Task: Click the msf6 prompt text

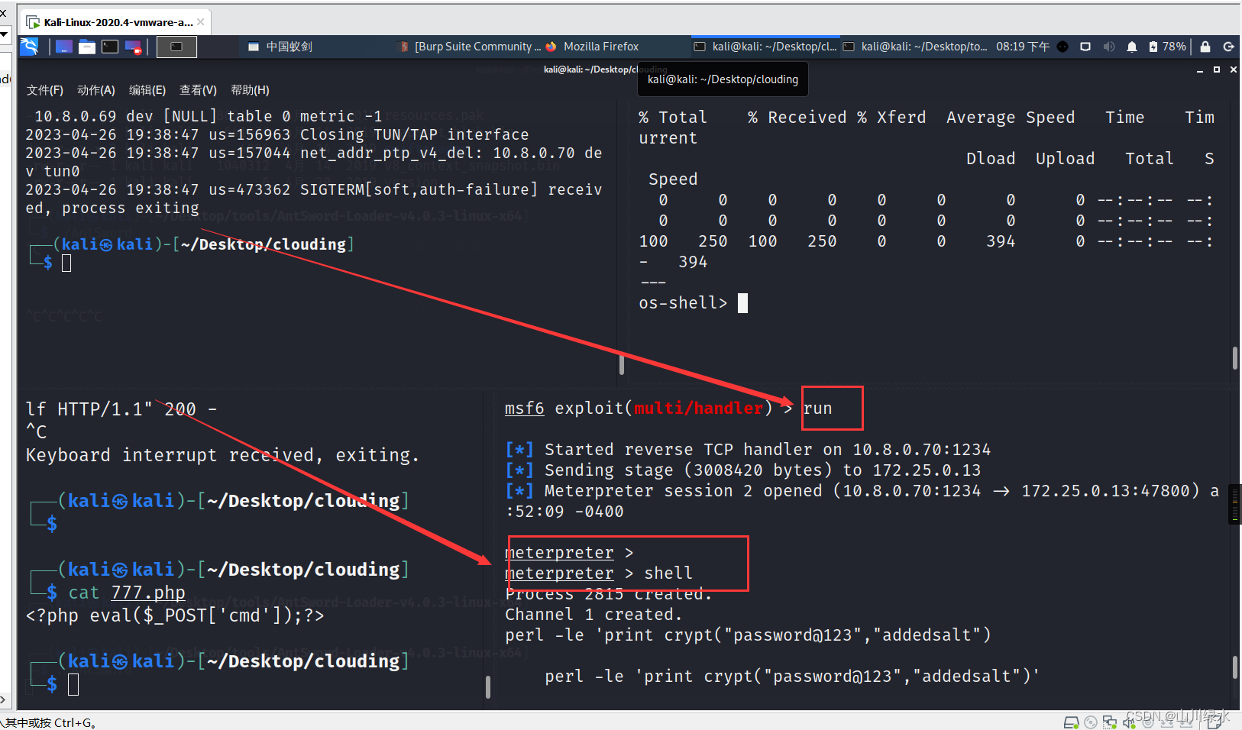Action: pyautogui.click(x=525, y=409)
